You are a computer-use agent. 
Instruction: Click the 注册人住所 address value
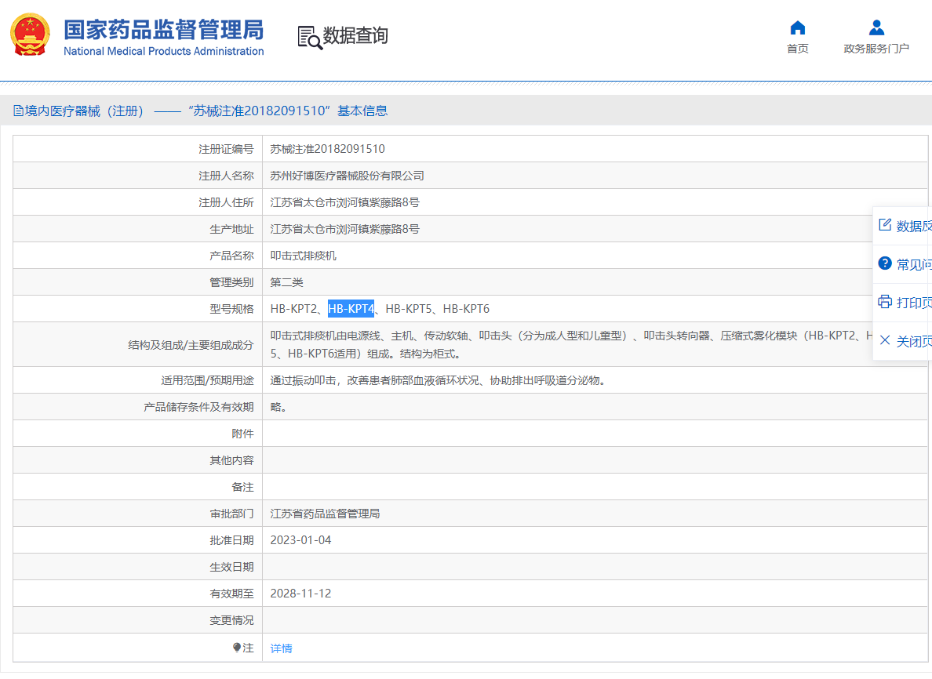click(344, 202)
